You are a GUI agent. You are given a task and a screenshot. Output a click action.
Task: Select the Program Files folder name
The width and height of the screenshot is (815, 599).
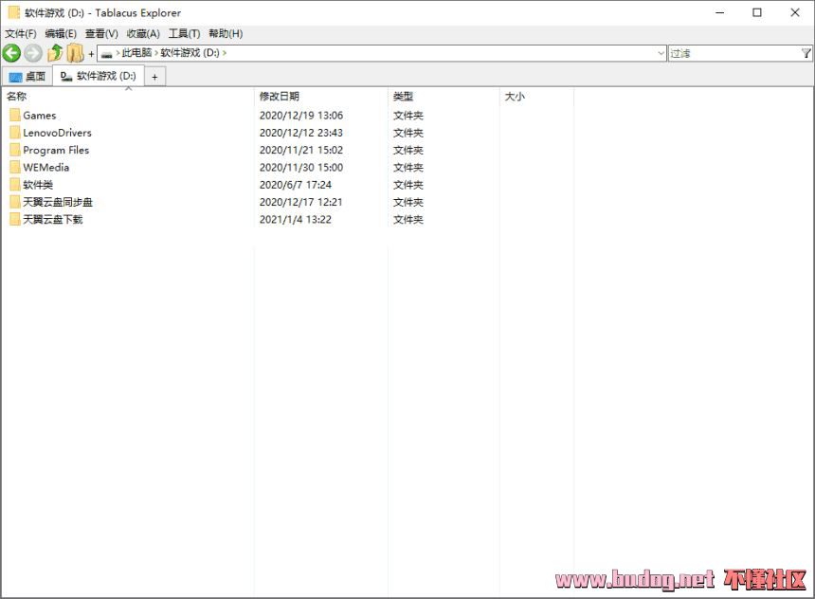coord(56,150)
